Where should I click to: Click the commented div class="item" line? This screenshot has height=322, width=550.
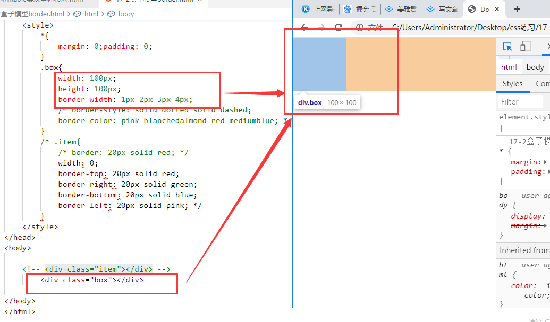97,269
